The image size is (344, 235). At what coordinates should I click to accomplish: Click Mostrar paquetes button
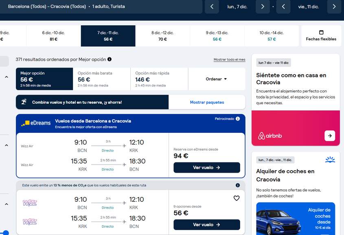point(207,102)
